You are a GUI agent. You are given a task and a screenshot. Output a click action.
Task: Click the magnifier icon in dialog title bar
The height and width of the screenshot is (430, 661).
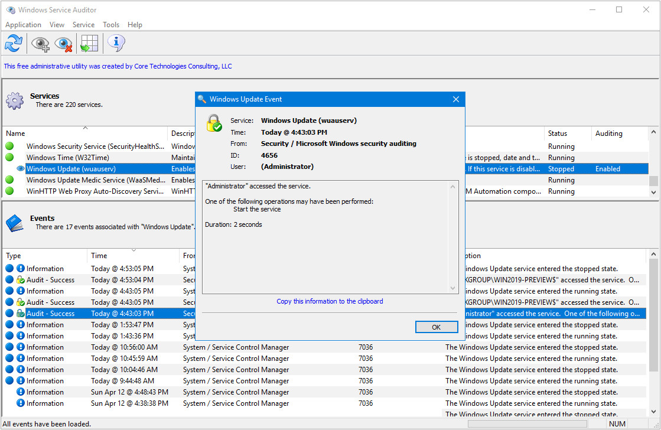(202, 99)
